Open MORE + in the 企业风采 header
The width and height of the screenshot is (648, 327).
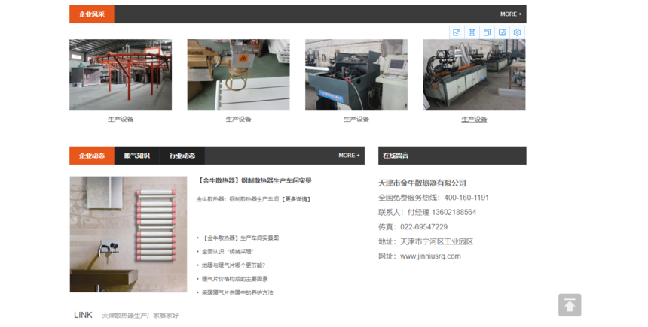(510, 14)
